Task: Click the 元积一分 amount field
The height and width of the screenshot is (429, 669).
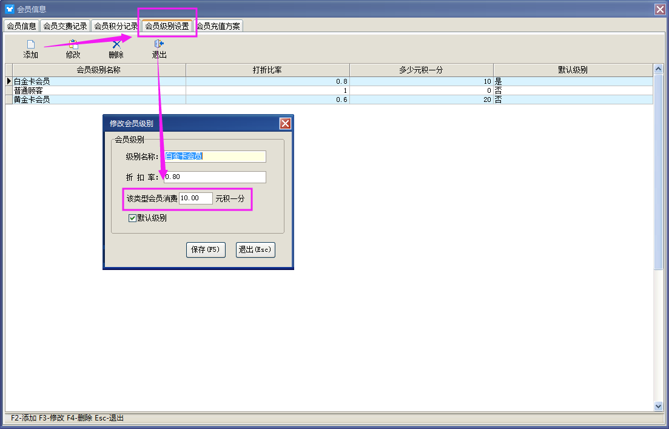Action: pos(195,198)
